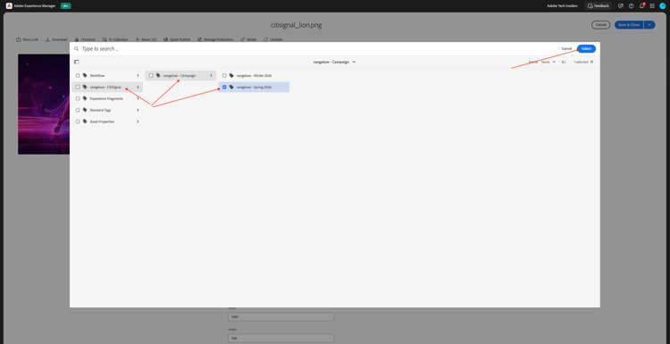The width and height of the screenshot is (670, 344).
Task: Uncheck the vangeluw - Spring 2026 checkbox
Action: click(224, 88)
